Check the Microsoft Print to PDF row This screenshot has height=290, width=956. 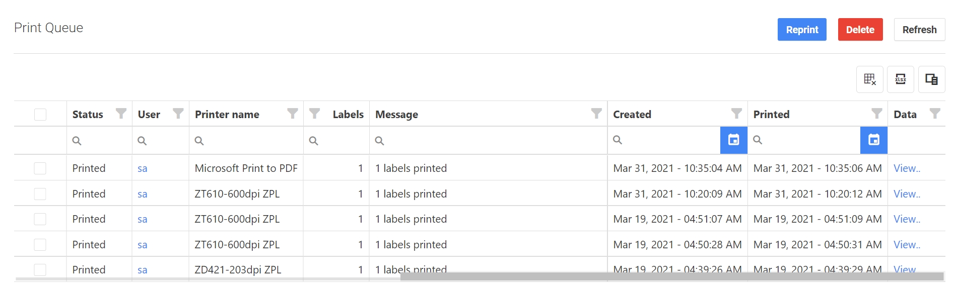coord(40,168)
